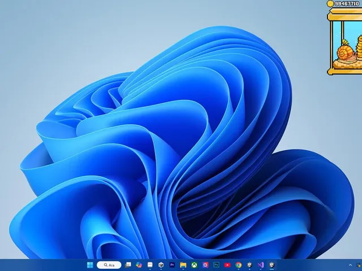The image size is (362, 271).
Task: Click the orange snail in the tank
Action: tap(346, 54)
